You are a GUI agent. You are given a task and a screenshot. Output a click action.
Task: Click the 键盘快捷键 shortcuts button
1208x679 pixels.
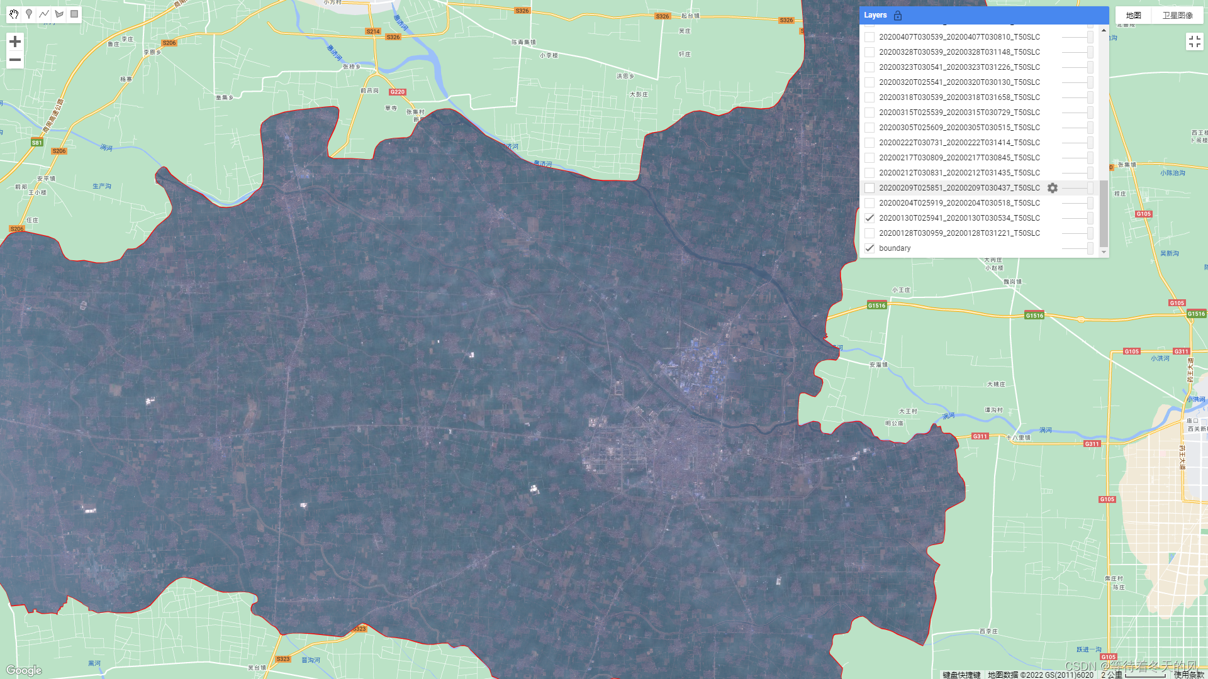point(961,675)
